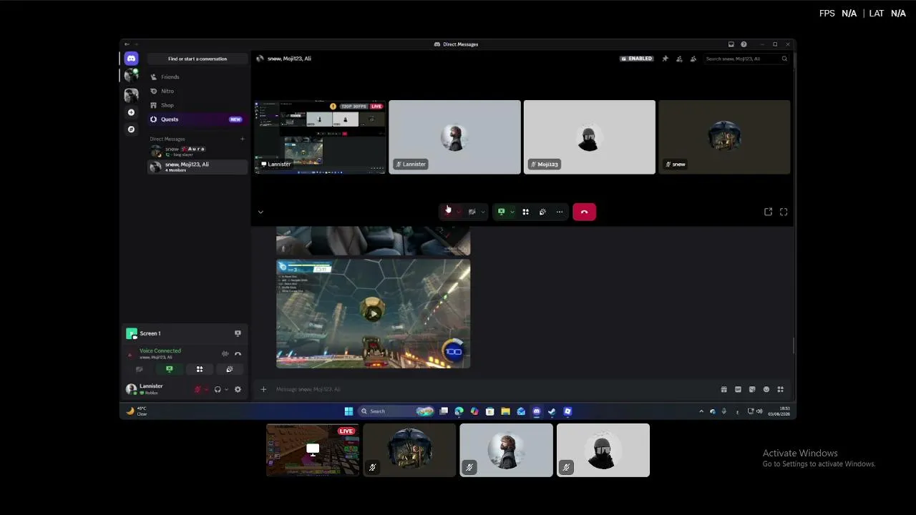916x515 pixels.
Task: Add a server with the plus icon
Action: [131, 112]
